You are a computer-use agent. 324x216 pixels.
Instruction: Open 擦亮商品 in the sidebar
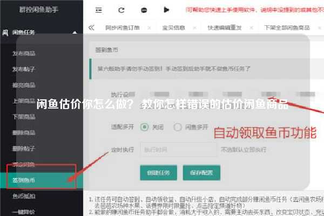24,85
